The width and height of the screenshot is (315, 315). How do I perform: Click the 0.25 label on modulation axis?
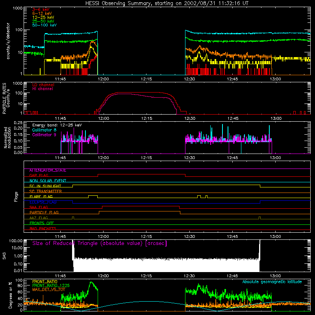pyautogui.click(x=18, y=123)
